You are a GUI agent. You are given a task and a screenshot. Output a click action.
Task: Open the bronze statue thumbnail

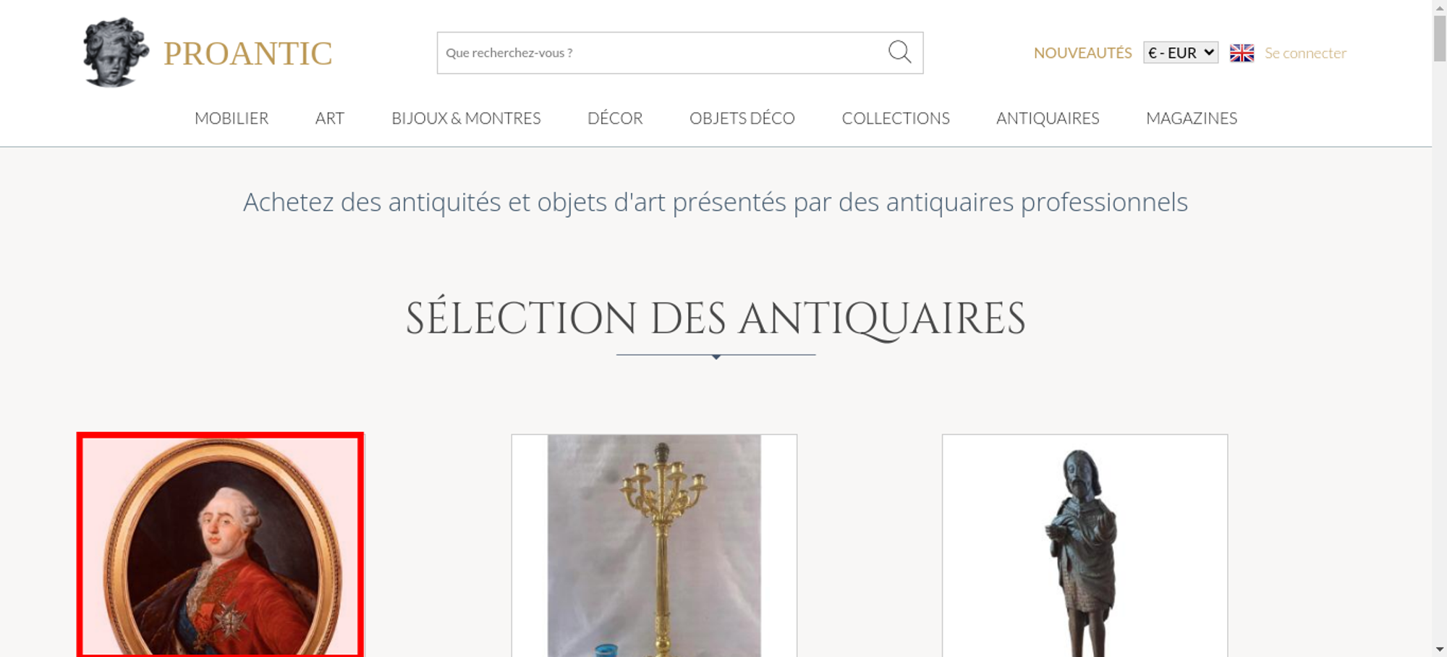coord(1085,546)
